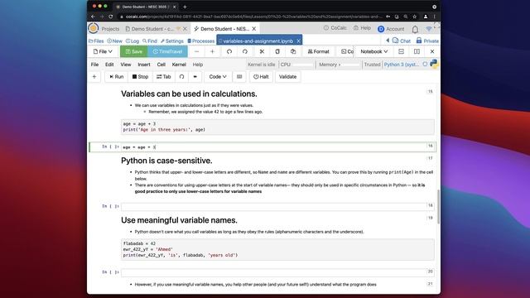Insert a new cell with the plus button
530x298 pixels.
[x=94, y=77]
